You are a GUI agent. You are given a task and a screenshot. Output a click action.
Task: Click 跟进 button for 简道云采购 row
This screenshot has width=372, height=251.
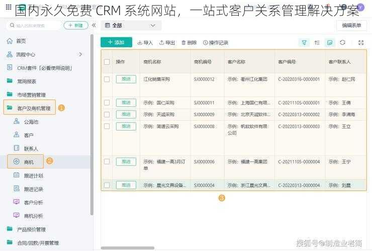click(x=126, y=126)
